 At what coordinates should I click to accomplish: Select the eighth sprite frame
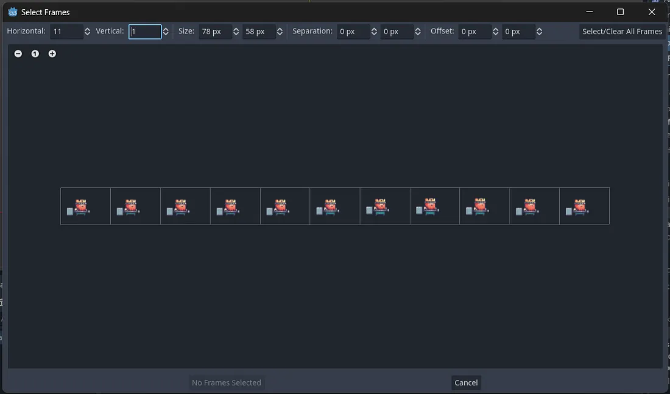(x=434, y=206)
